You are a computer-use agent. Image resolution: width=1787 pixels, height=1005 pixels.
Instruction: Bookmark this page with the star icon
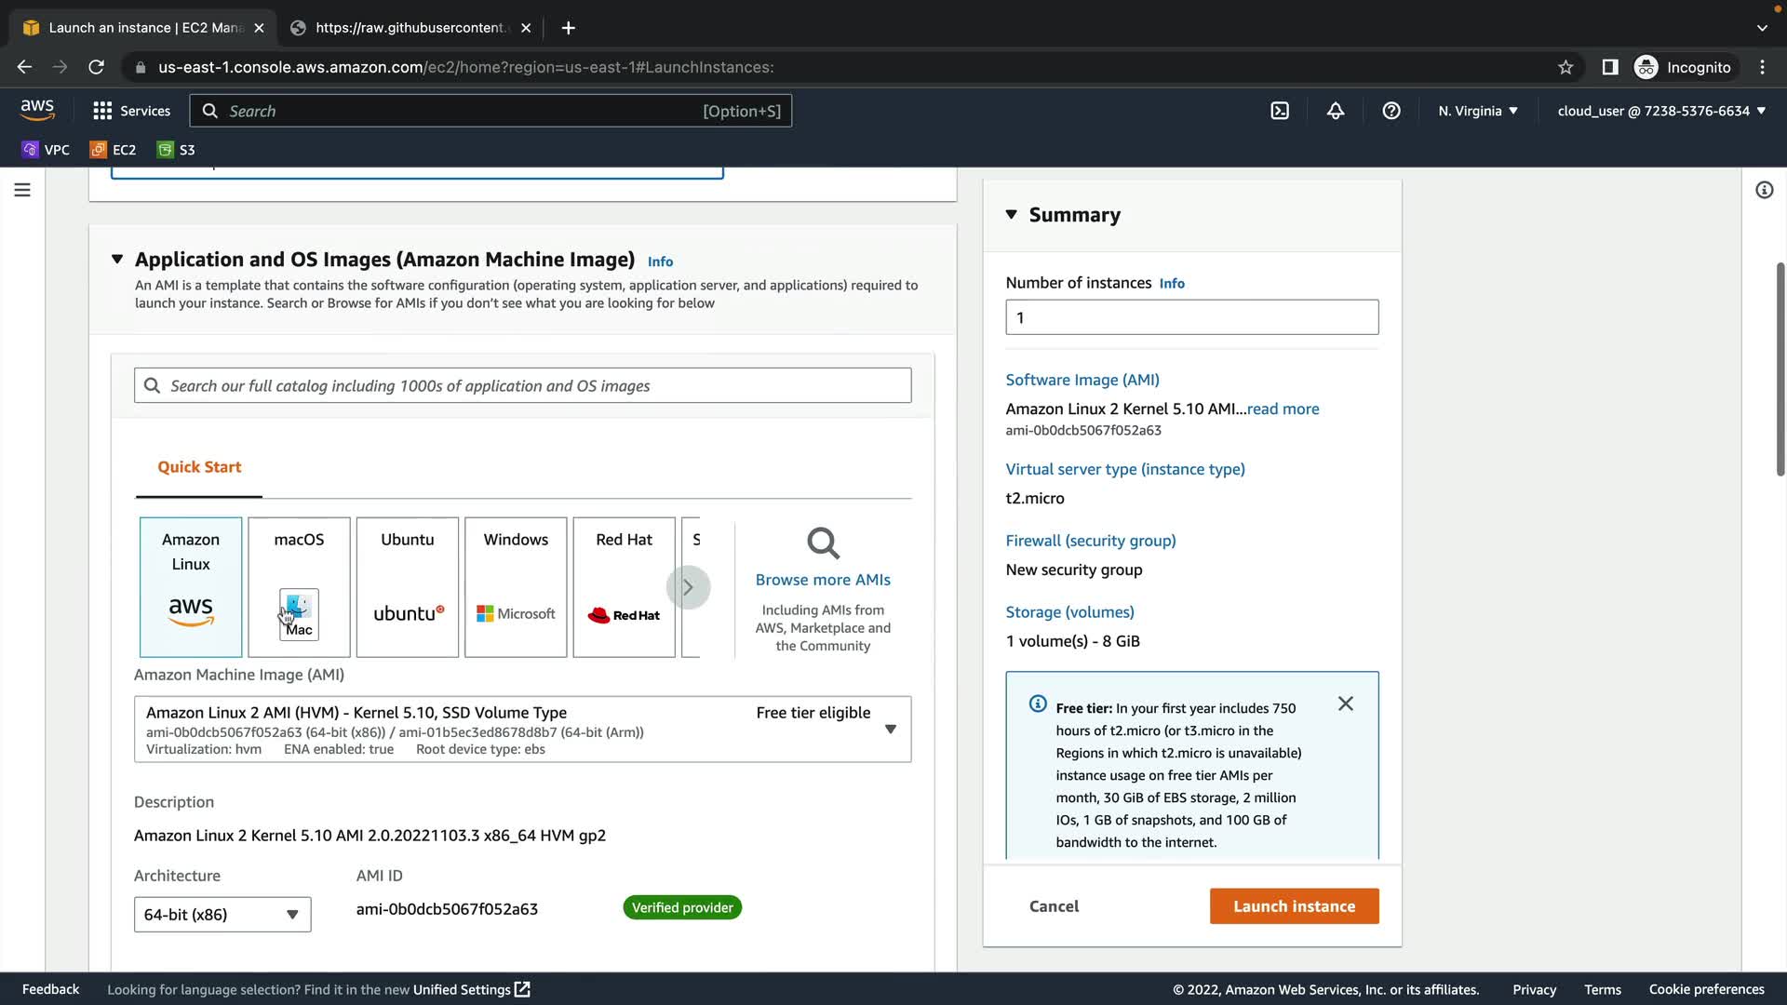tap(1565, 67)
